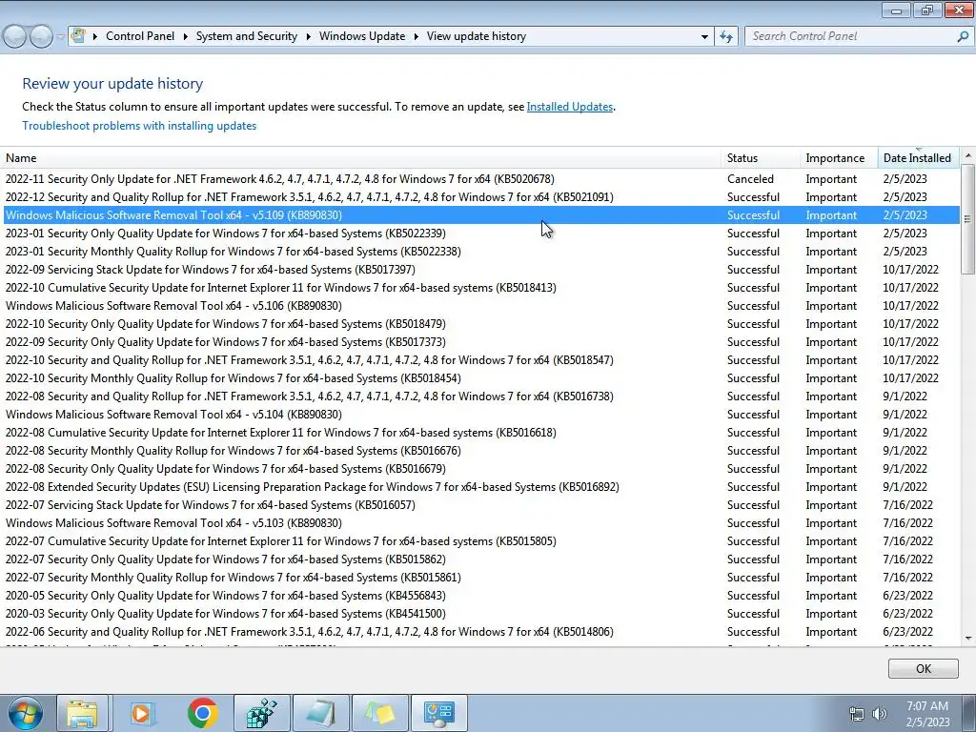Select the KB5016057 servicing stack update row
Image resolution: width=976 pixels, height=732 pixels.
pos(480,505)
